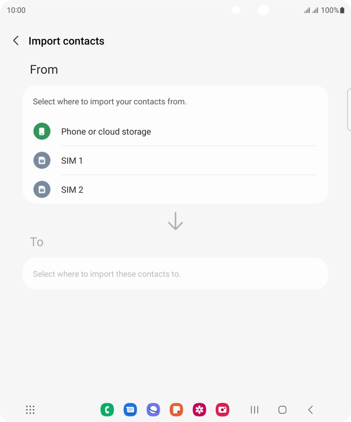Select Phone or cloud storage as source
The width and height of the screenshot is (351, 422).
(106, 132)
